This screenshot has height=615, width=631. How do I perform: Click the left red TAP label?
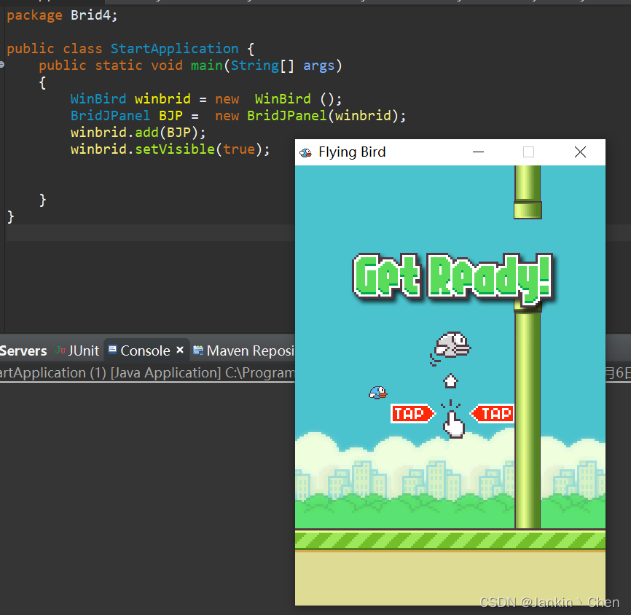[412, 413]
